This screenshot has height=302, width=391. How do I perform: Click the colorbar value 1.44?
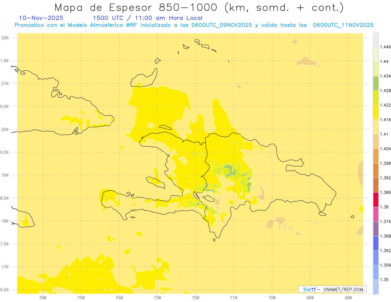pyautogui.click(x=384, y=62)
